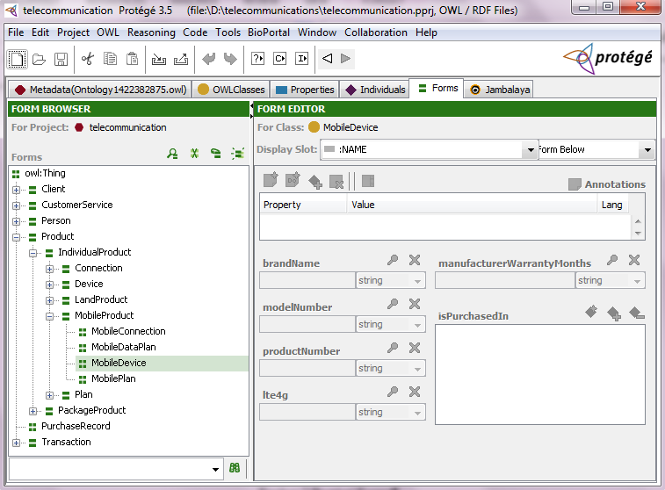Viewport: 665px width, 490px height.
Task: Open the Collaboration menu
Action: click(376, 32)
